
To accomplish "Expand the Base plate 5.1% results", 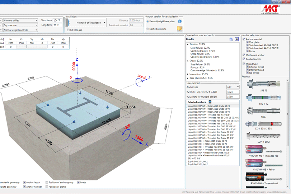I will [188, 78].
